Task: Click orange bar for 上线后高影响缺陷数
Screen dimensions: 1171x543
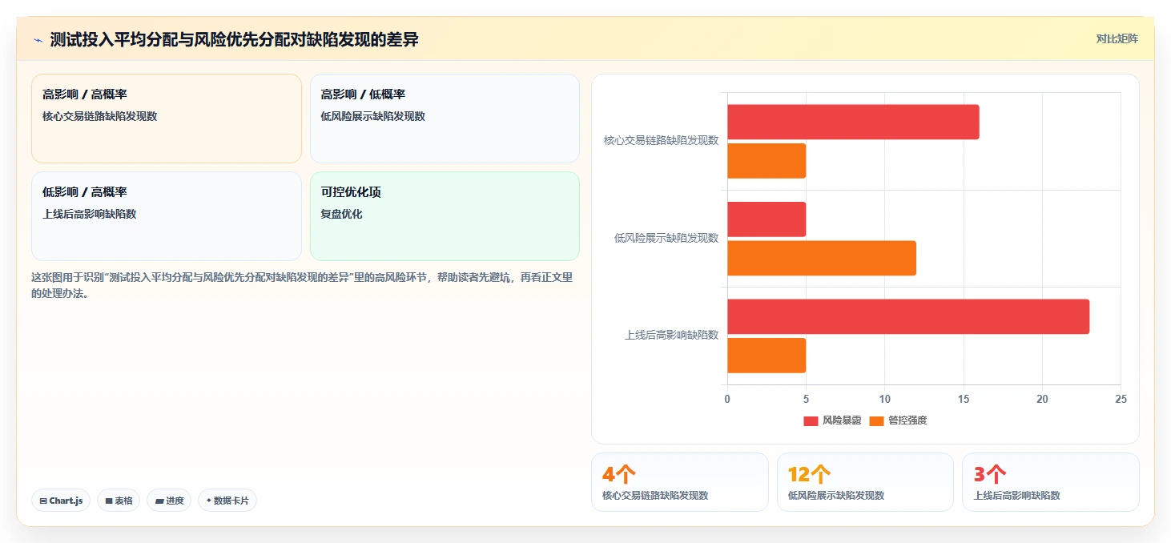Action: [x=767, y=356]
